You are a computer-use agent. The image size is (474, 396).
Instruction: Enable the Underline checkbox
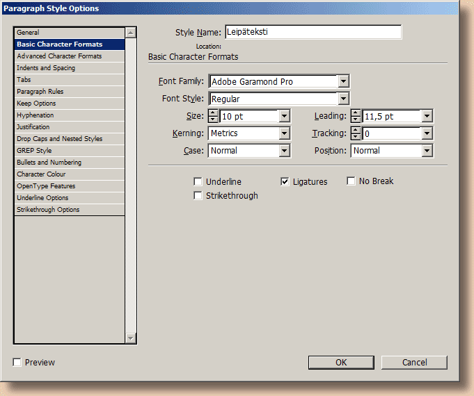(198, 182)
